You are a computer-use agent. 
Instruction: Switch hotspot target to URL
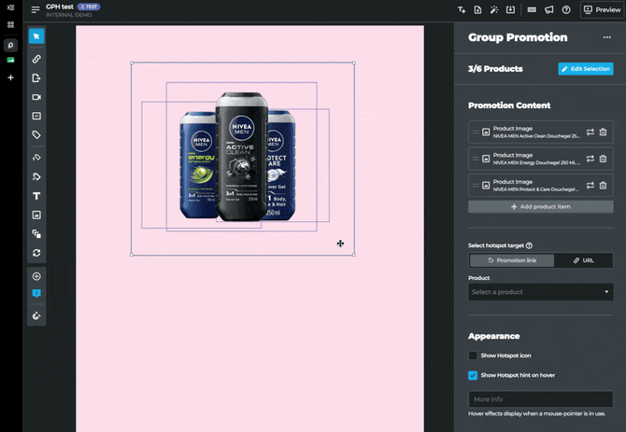coord(583,260)
